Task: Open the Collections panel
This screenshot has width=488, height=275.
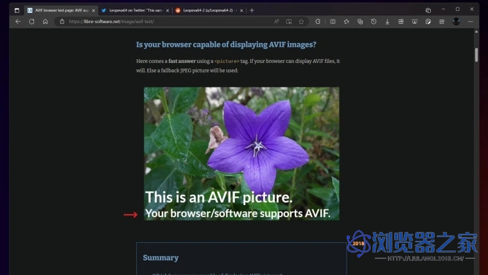Action: (x=360, y=21)
